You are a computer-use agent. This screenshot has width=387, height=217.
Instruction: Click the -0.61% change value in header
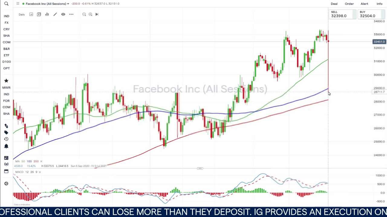click(86, 4)
